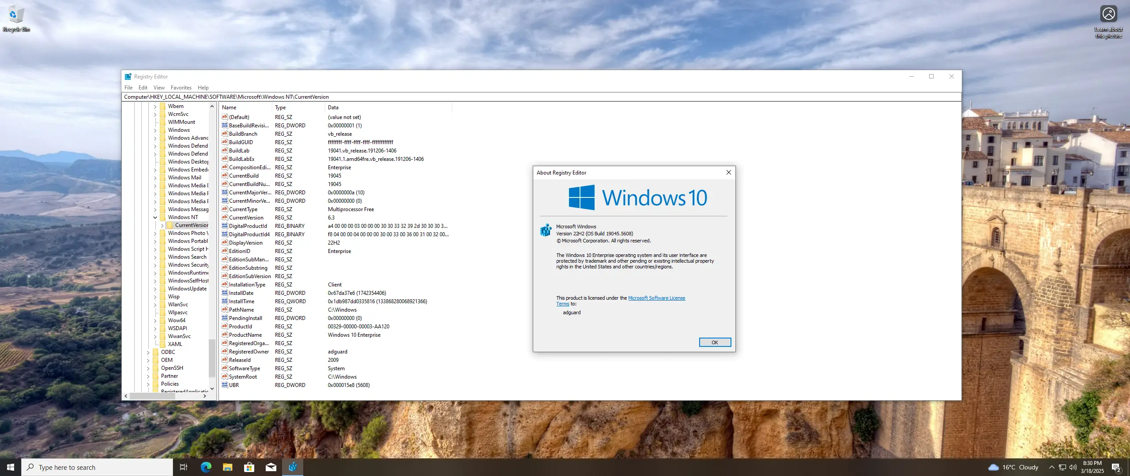Open Microsoft Software License Terms link
This screenshot has width=1130, height=476.
click(x=656, y=298)
